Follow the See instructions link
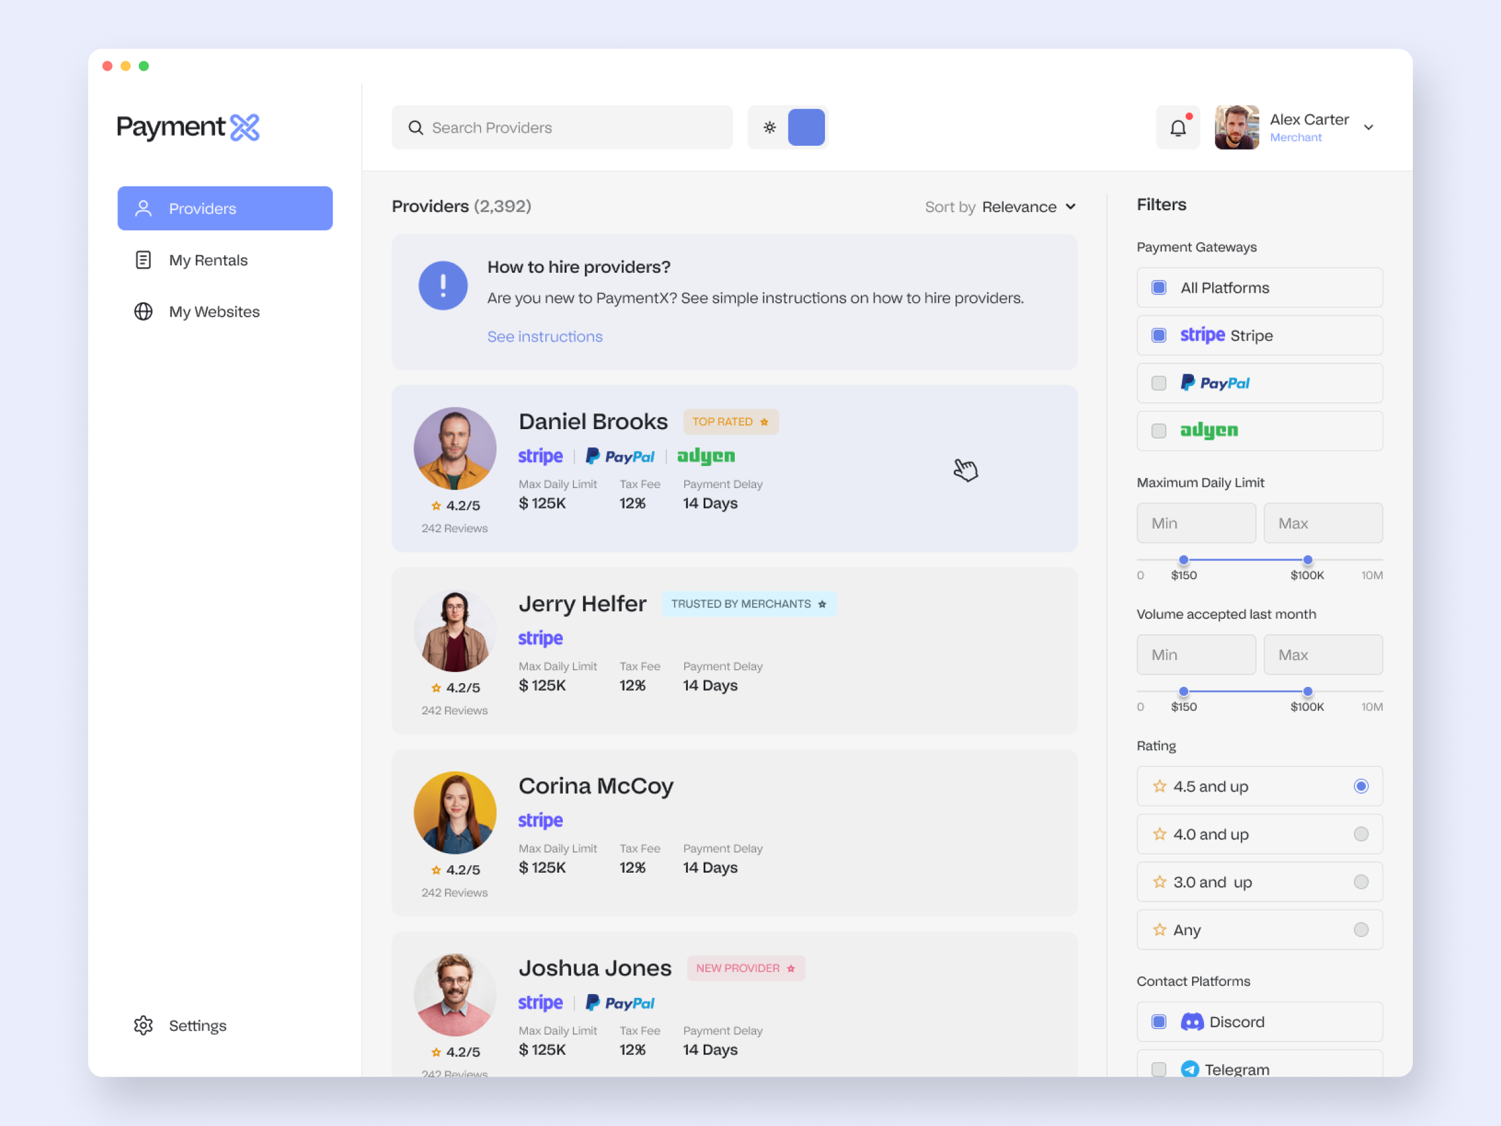 pos(545,337)
